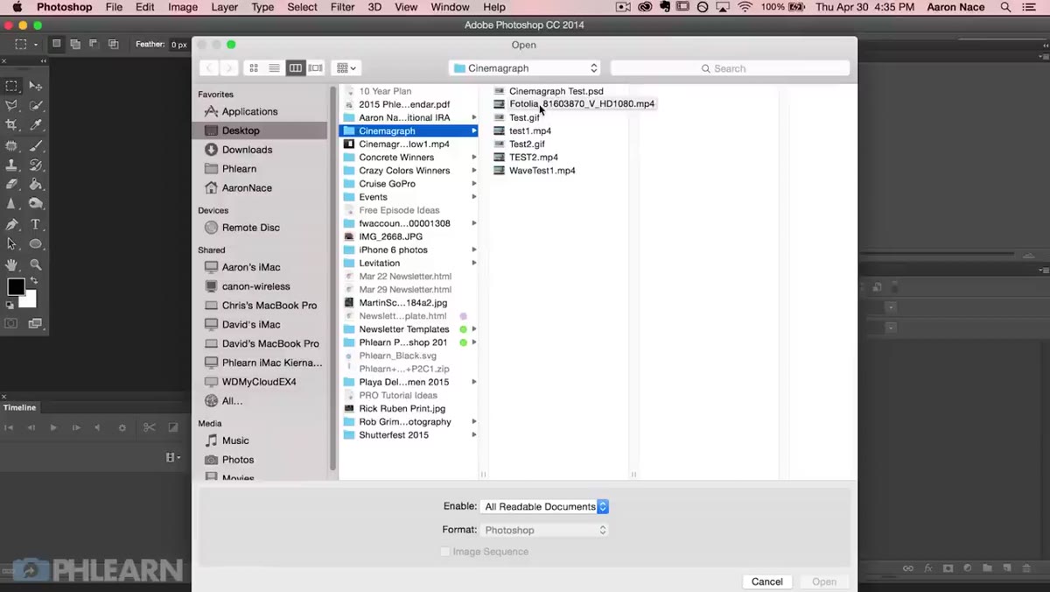Select the Paint Bucket tool
The height and width of the screenshot is (592, 1050).
[36, 185]
